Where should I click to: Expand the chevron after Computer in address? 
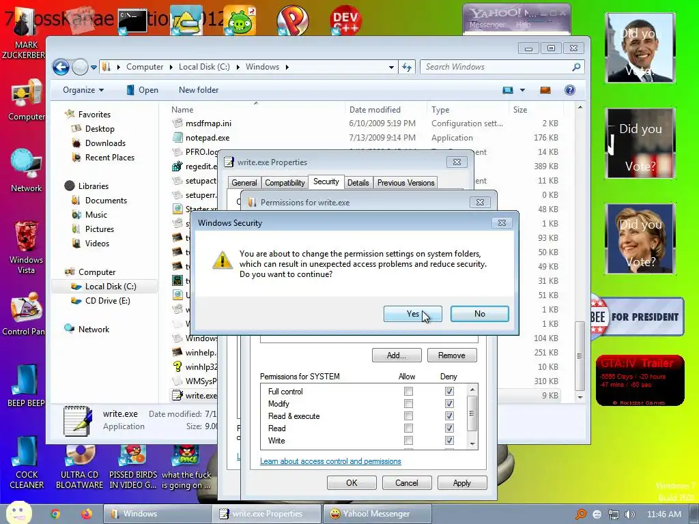click(171, 68)
